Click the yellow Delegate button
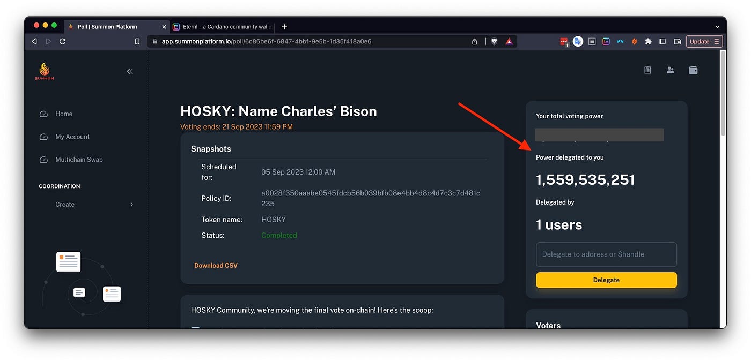Screen dimensions: 751x361 tap(606, 280)
